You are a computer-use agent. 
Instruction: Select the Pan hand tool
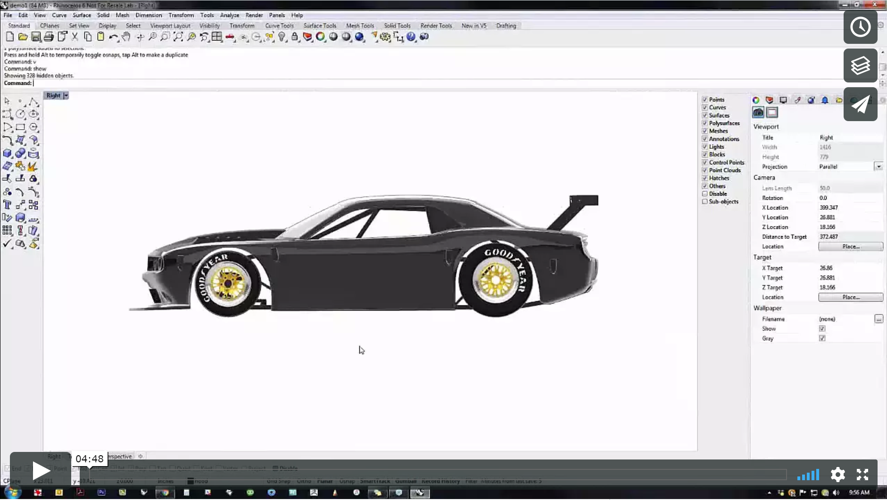(x=126, y=37)
